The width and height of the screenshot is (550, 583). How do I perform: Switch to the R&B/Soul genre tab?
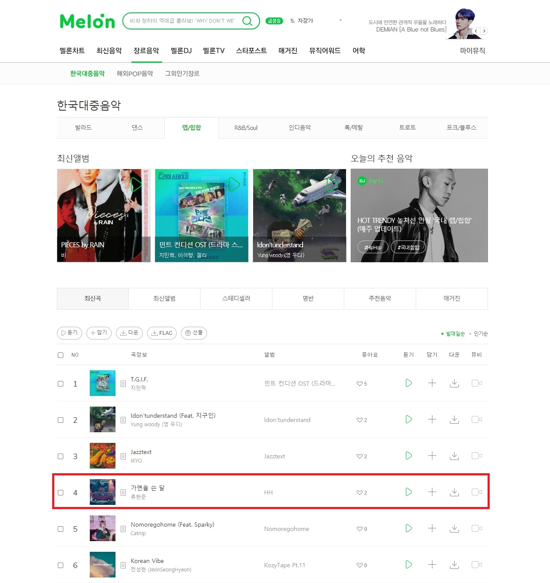coord(246,128)
